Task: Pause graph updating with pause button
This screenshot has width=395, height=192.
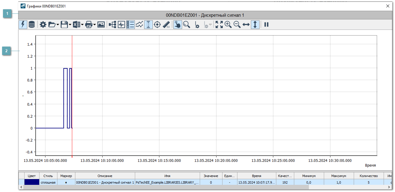Action: tap(266, 25)
